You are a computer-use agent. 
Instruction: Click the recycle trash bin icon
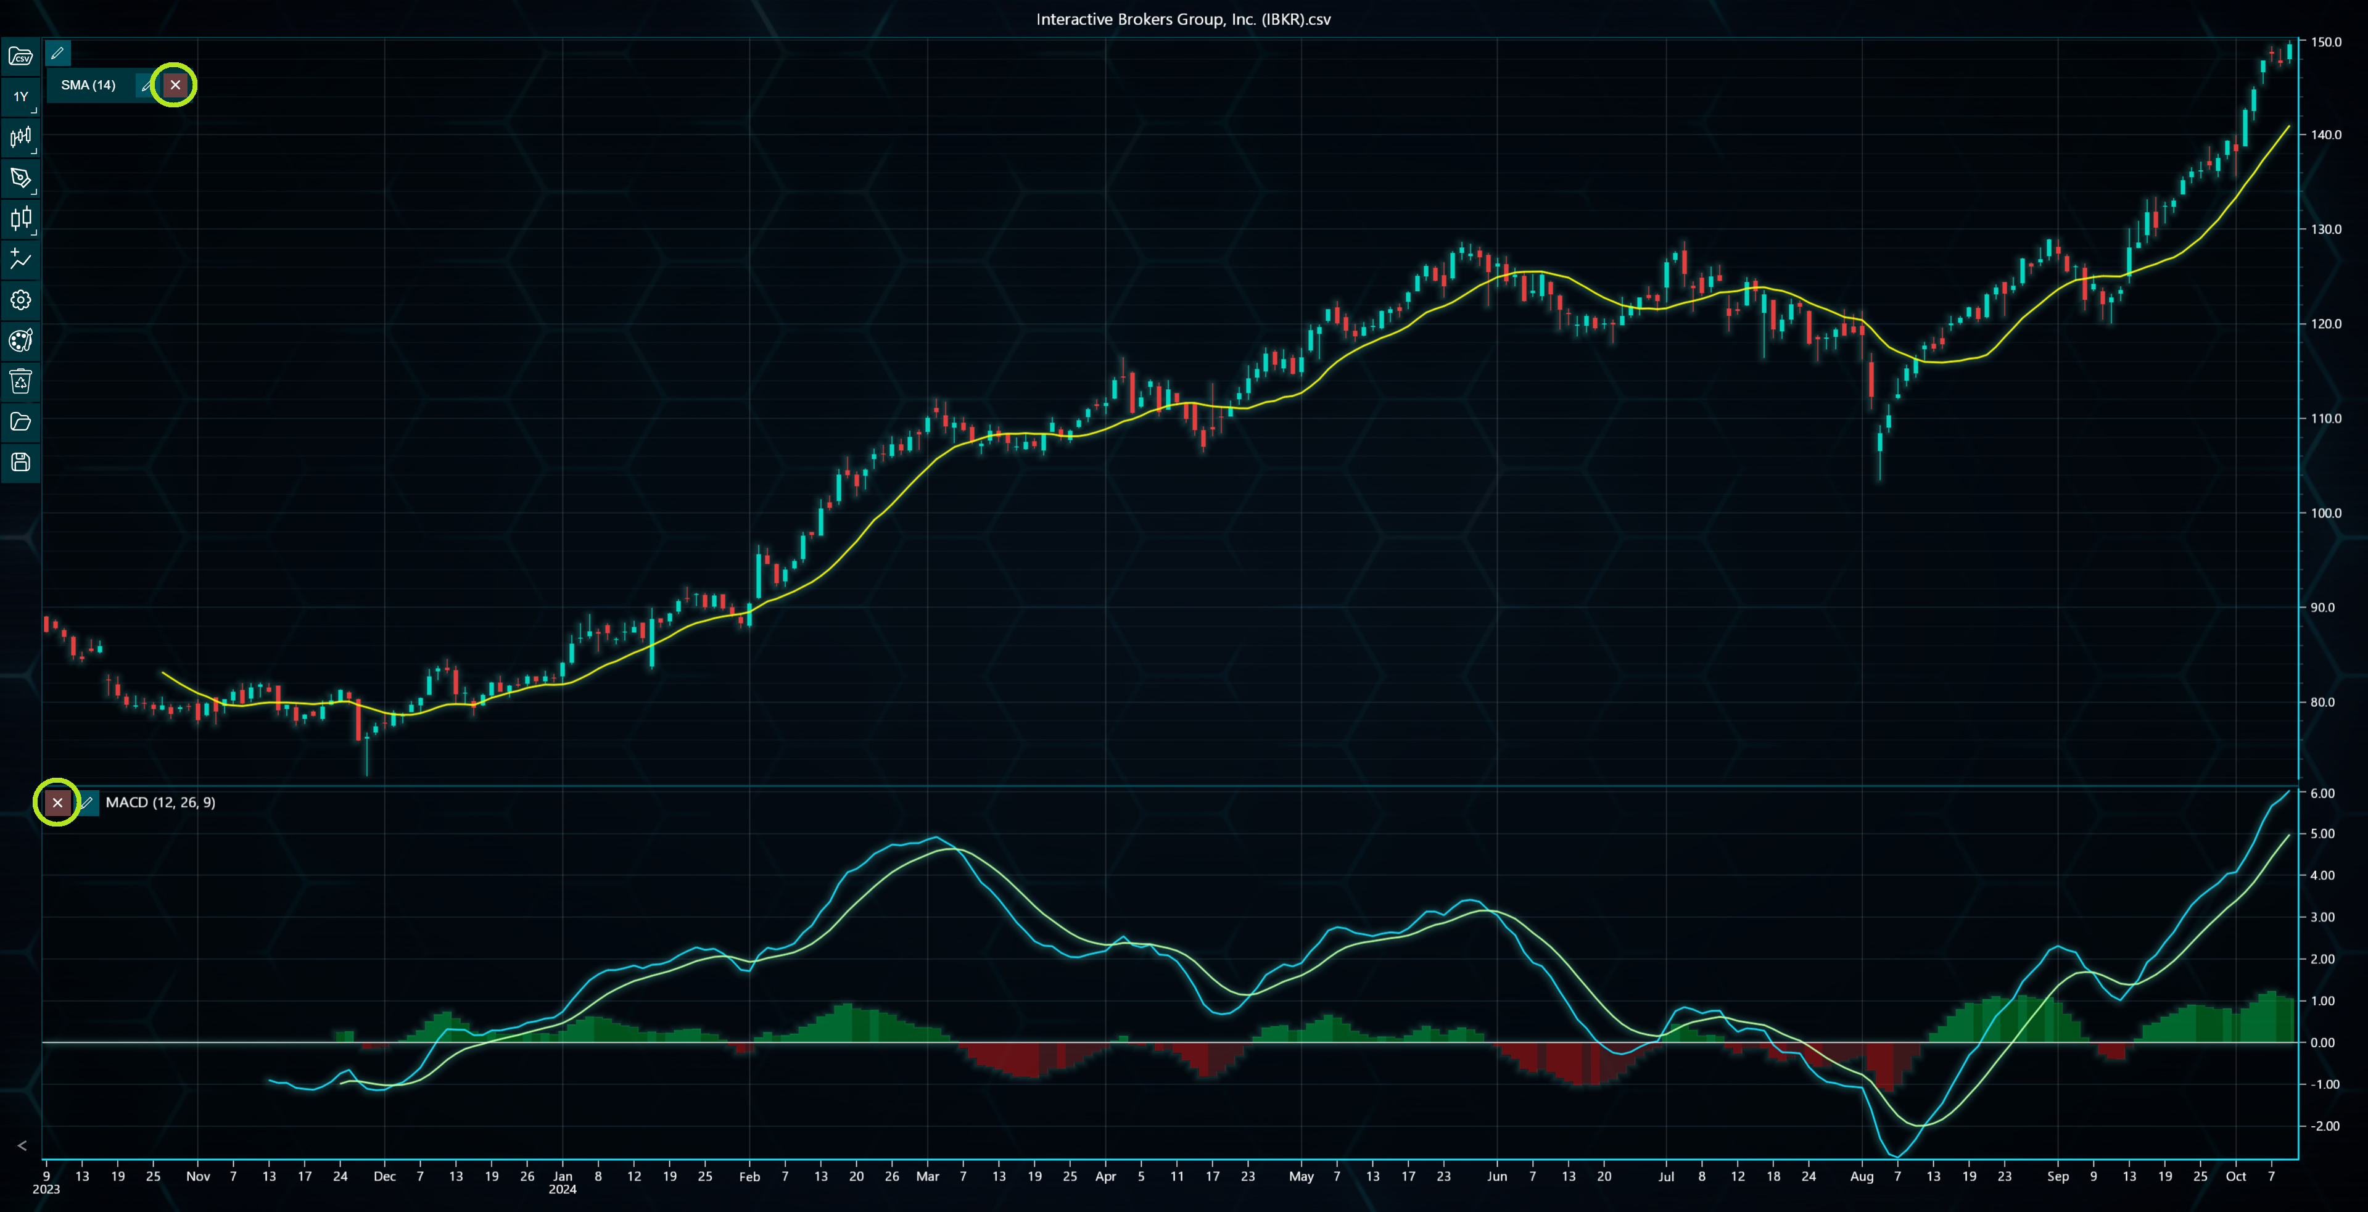click(x=20, y=381)
